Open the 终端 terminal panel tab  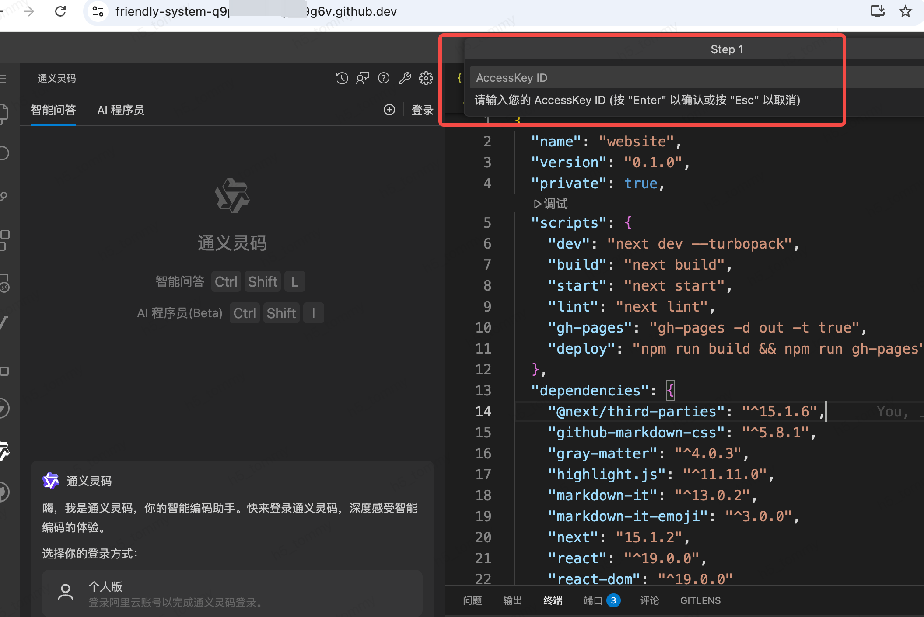[553, 600]
